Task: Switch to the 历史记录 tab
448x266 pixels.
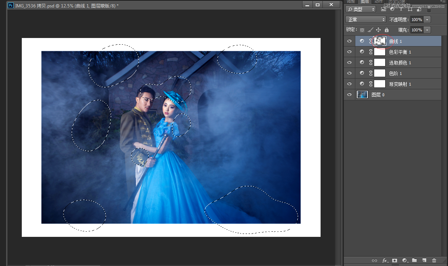Action: pyautogui.click(x=397, y=1)
